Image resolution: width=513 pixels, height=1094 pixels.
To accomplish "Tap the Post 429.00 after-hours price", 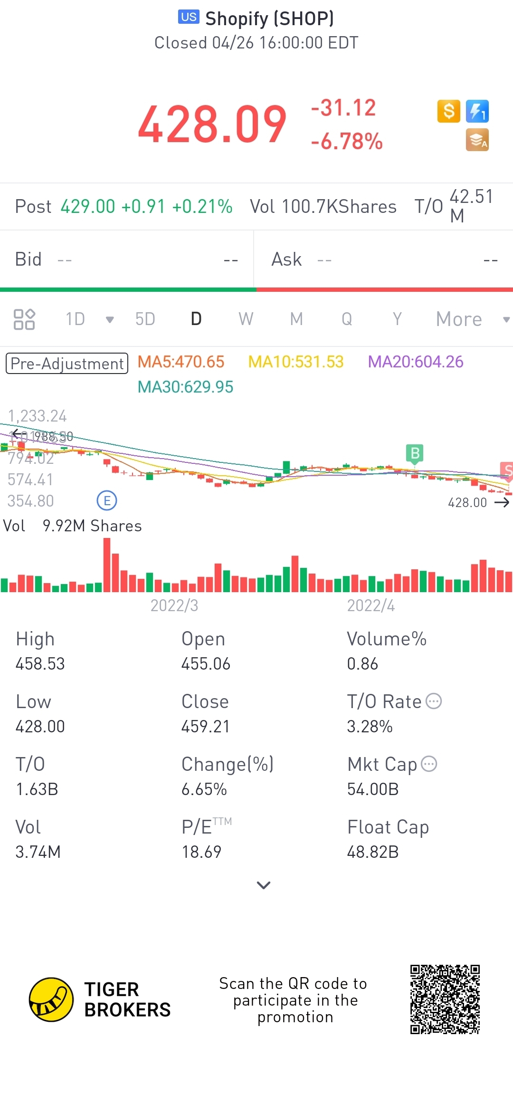I will pyautogui.click(x=123, y=207).
